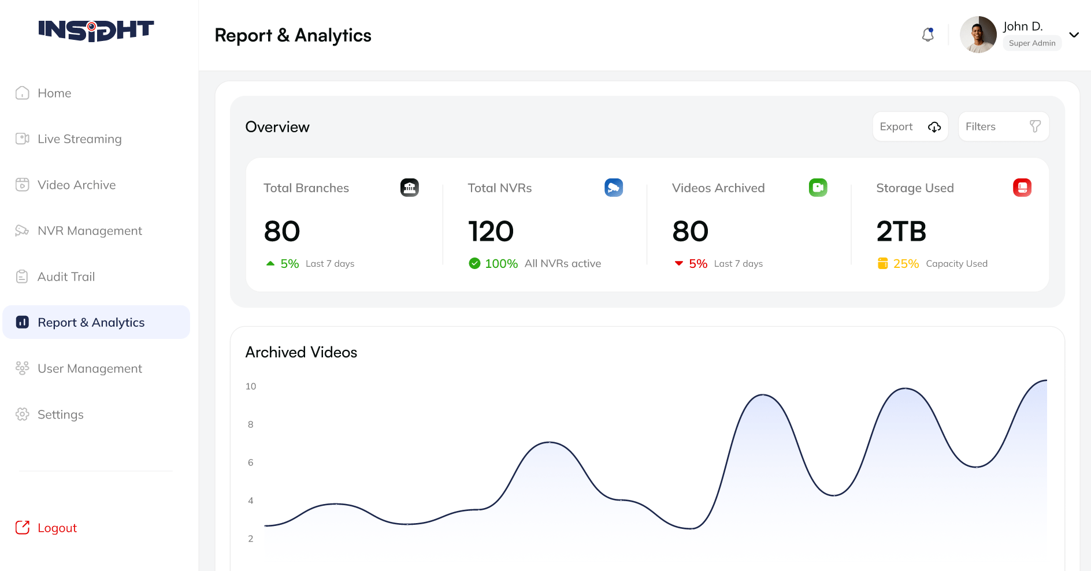Click the green Videos Archived icon
The image size is (1091, 571).
tap(818, 188)
